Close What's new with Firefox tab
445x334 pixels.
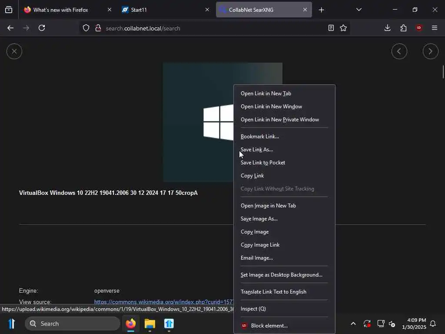[109, 10]
